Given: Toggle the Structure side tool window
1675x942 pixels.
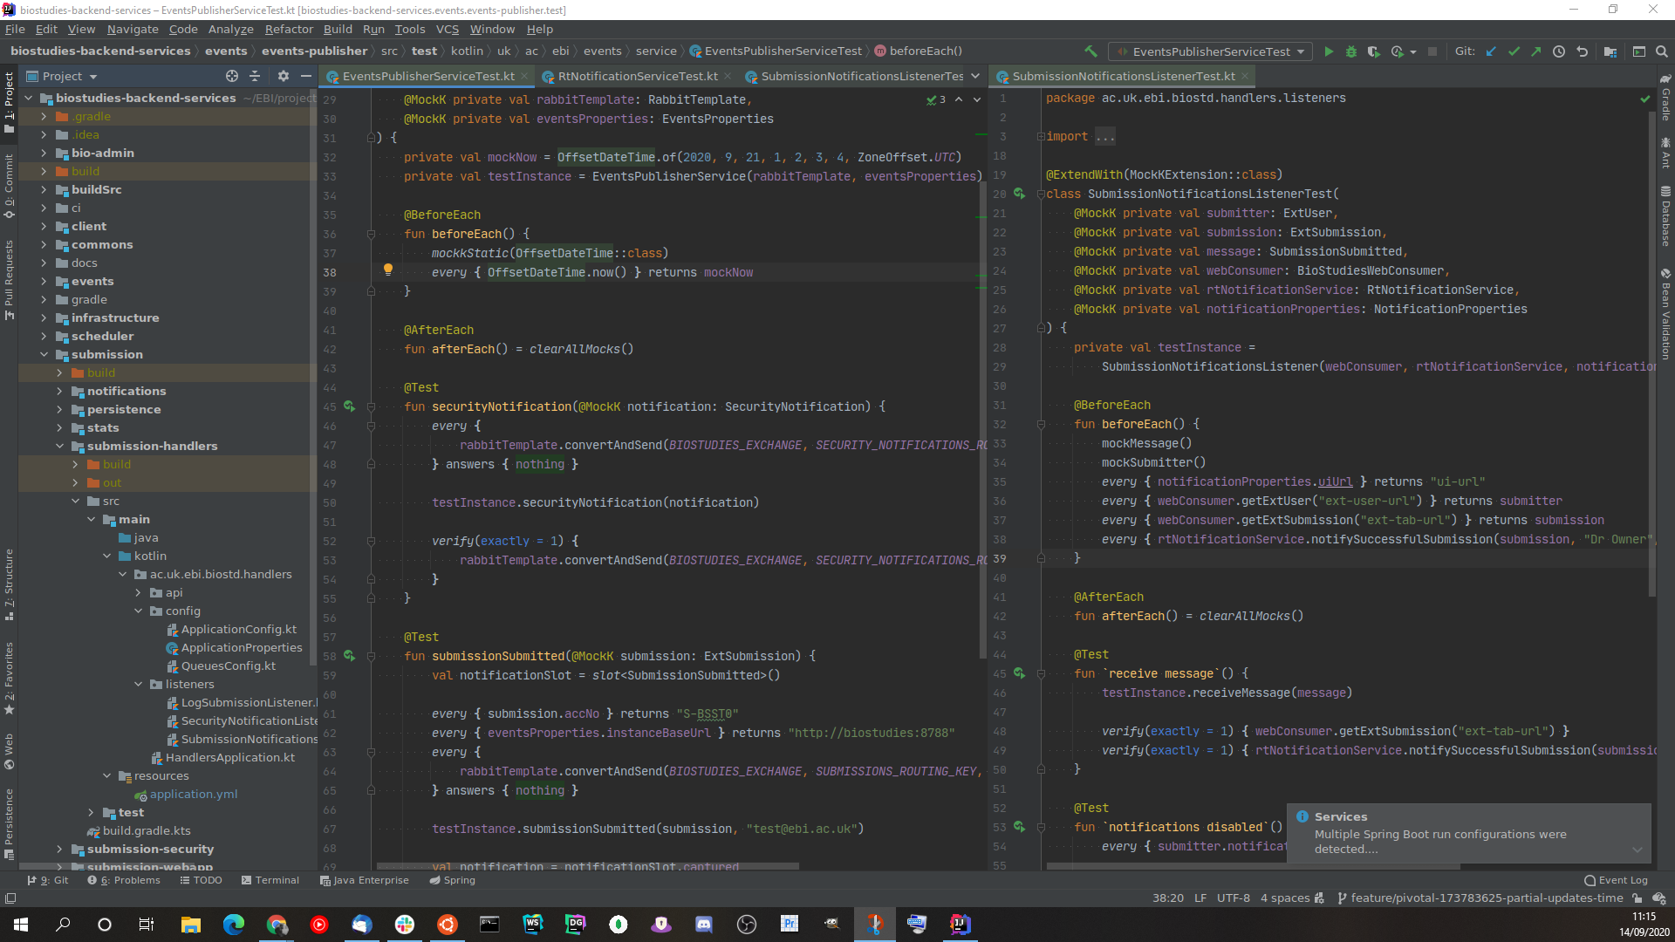Looking at the screenshot, I should tap(9, 583).
